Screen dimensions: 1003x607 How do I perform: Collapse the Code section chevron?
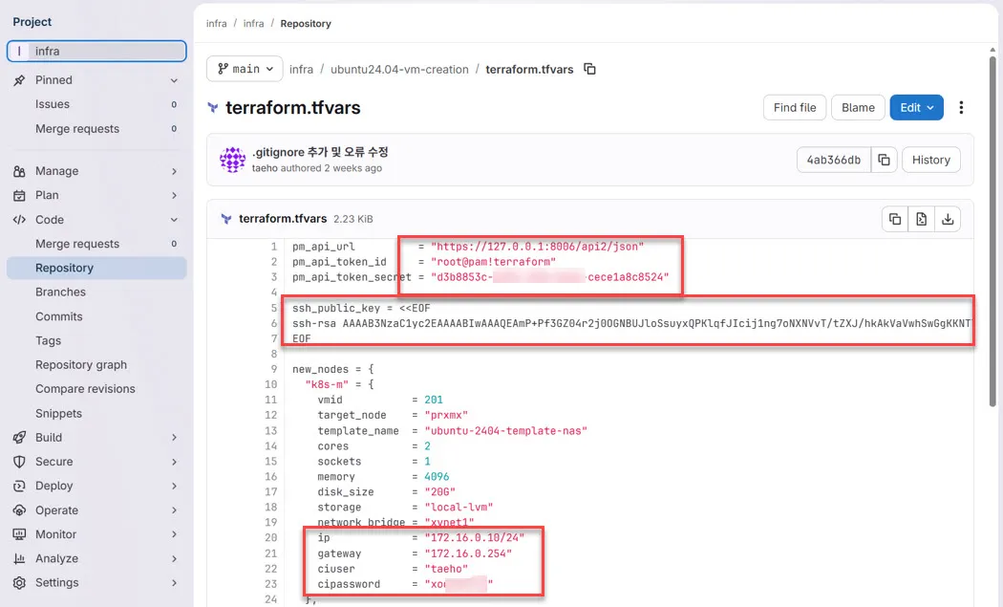(174, 220)
